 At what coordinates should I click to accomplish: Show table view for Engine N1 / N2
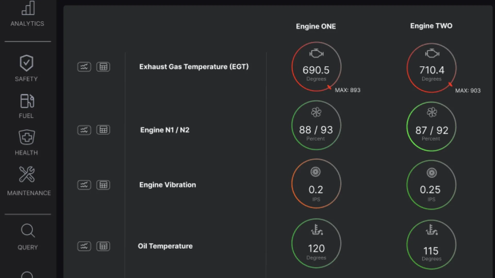pyautogui.click(x=103, y=130)
